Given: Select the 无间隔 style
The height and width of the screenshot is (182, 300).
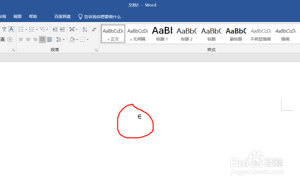Looking at the screenshot, I should click(x=137, y=34).
